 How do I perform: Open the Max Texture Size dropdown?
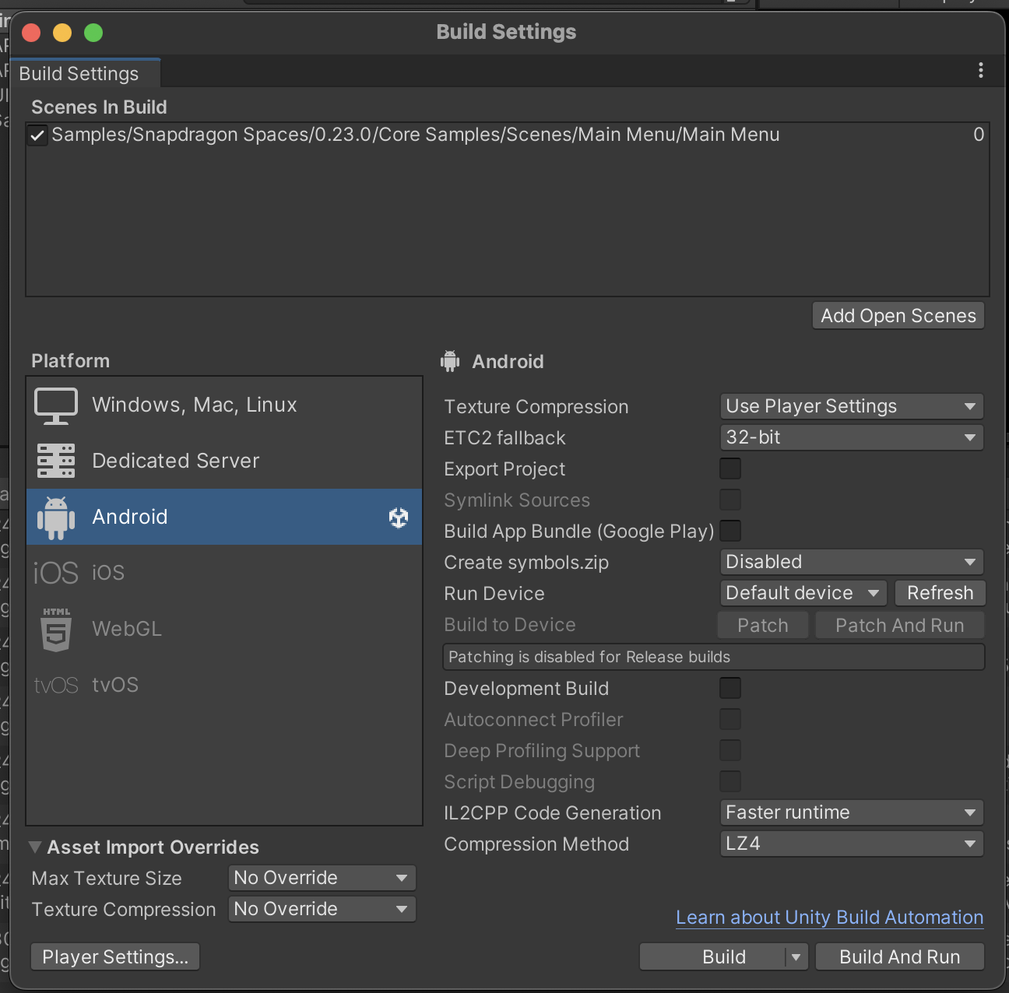(322, 878)
